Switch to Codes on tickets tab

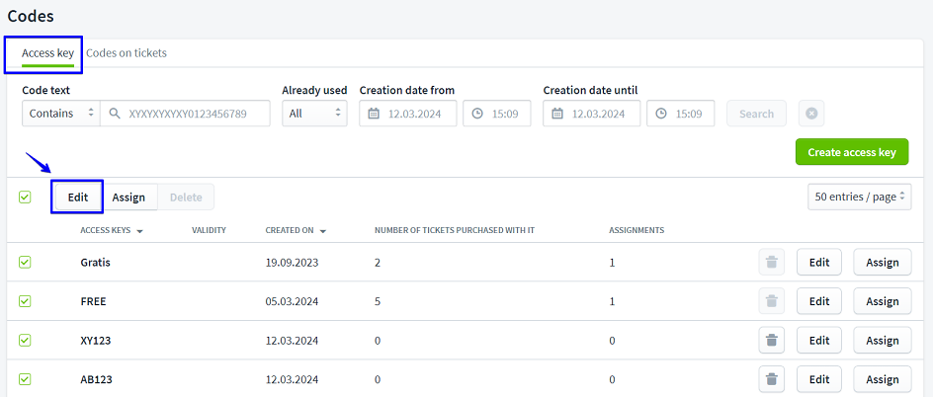[127, 53]
